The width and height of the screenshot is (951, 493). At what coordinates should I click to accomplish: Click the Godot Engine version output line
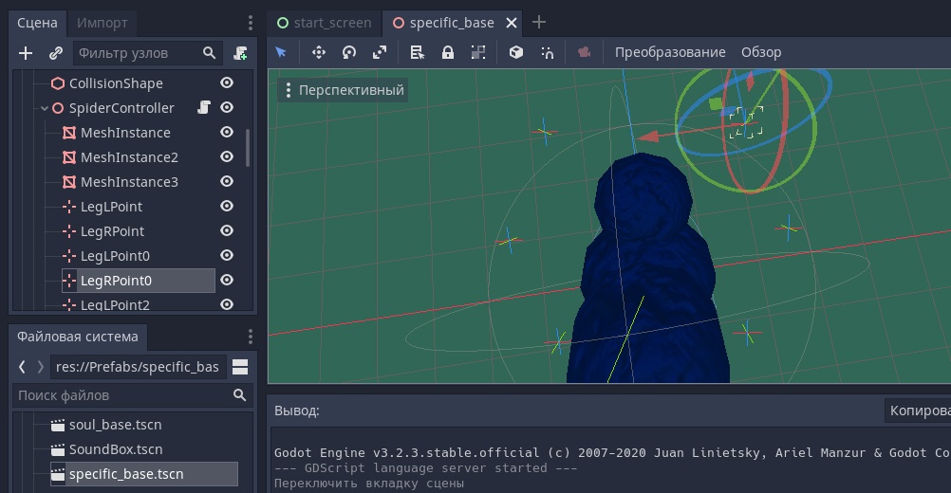click(612, 453)
